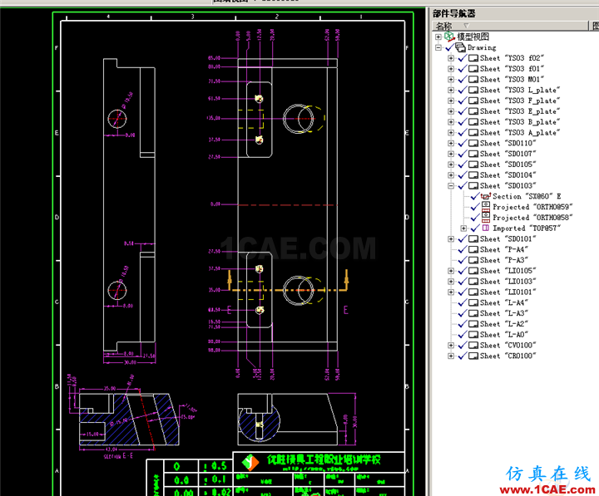Click the Section "SX@60" view icon

[x=486, y=196]
